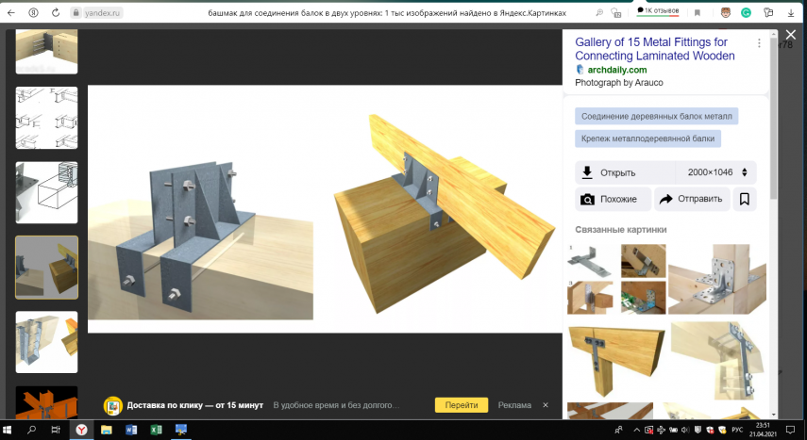807x440 pixels.
Task: Open Excel from the taskbar
Action: pos(155,430)
